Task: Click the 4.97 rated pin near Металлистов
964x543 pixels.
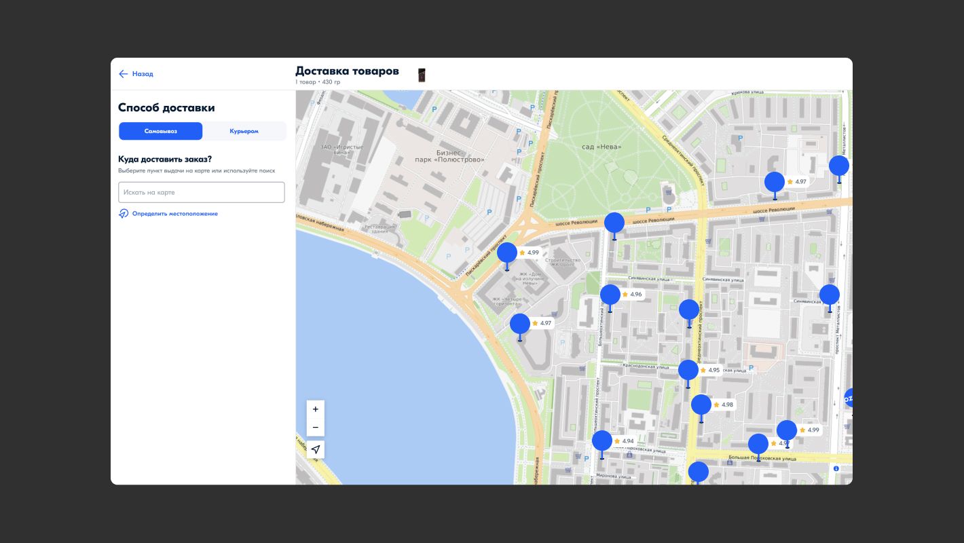Action: tap(775, 182)
